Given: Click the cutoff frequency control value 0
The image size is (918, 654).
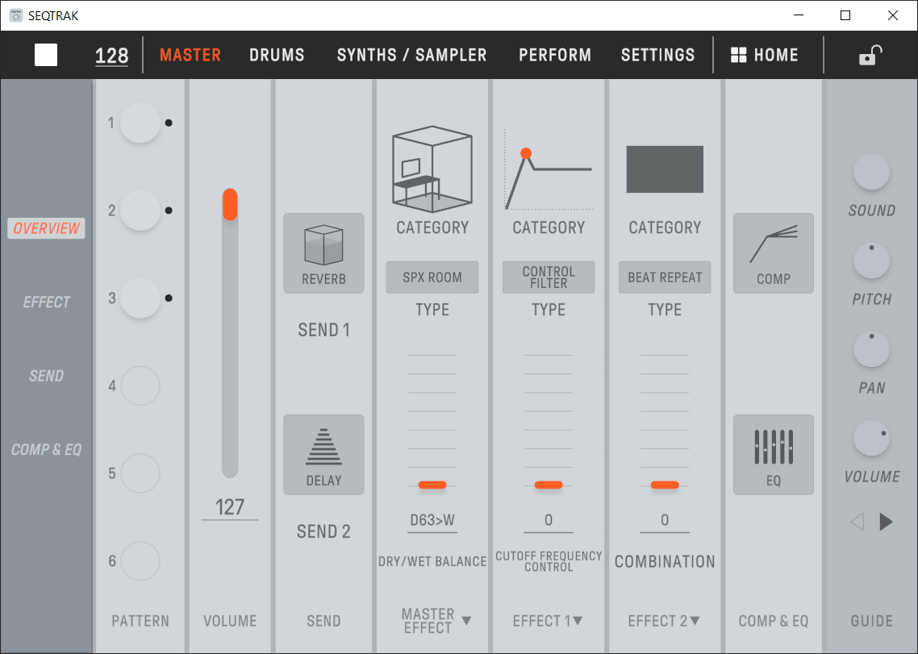Looking at the screenshot, I should pos(549,520).
